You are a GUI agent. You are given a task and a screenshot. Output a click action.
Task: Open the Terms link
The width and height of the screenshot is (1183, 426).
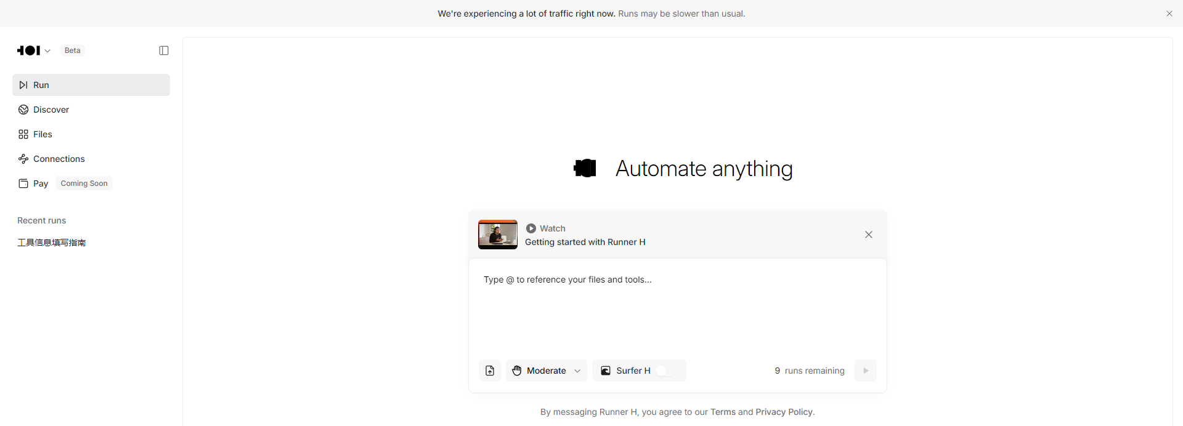click(x=723, y=412)
